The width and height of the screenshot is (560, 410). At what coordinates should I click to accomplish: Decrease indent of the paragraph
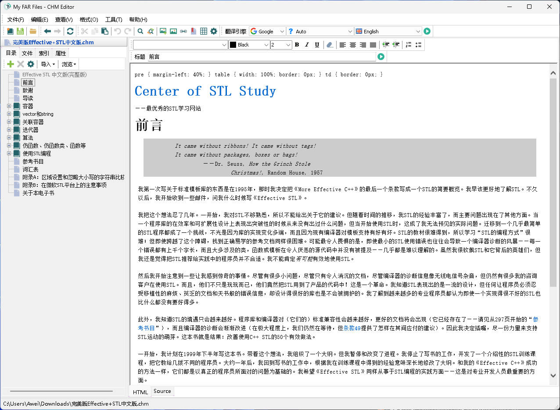[x=396, y=45]
